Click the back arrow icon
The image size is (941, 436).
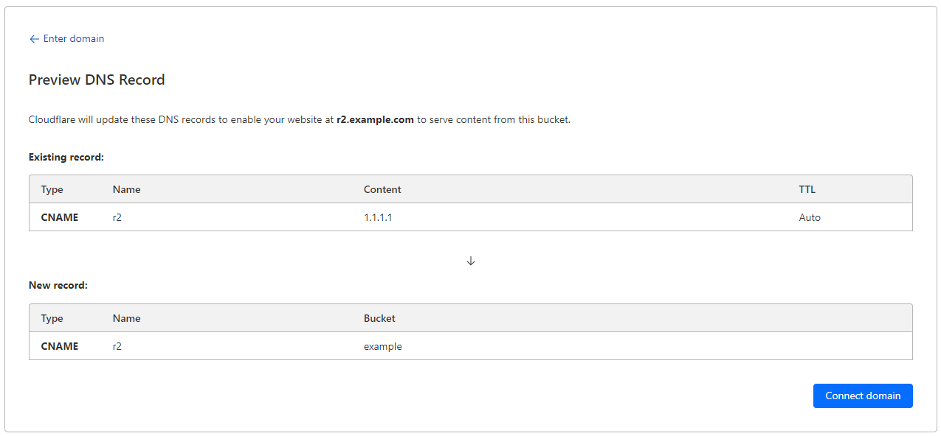pyautogui.click(x=34, y=38)
